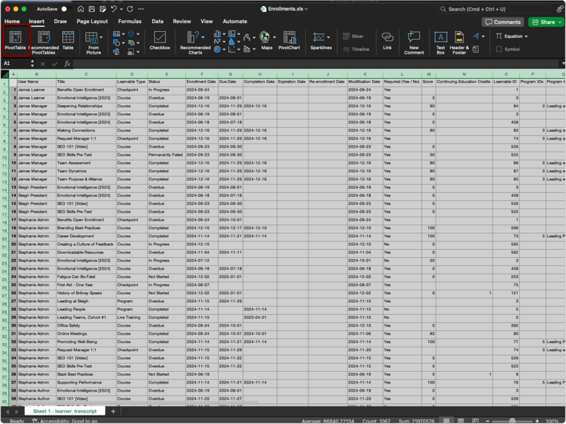Image resolution: width=566 pixels, height=424 pixels.
Task: Open the From Picture dropdown arrow
Action: coord(101,37)
